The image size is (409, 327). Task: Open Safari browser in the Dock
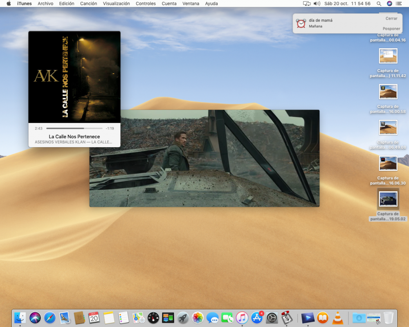(x=50, y=318)
